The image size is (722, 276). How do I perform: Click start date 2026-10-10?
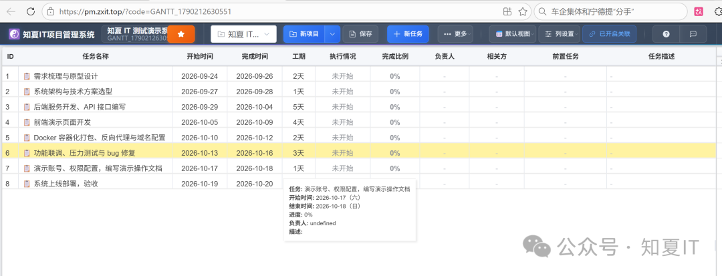point(200,138)
